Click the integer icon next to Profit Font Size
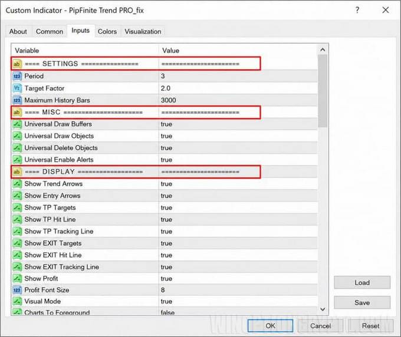The height and width of the screenshot is (337, 401). [17, 290]
